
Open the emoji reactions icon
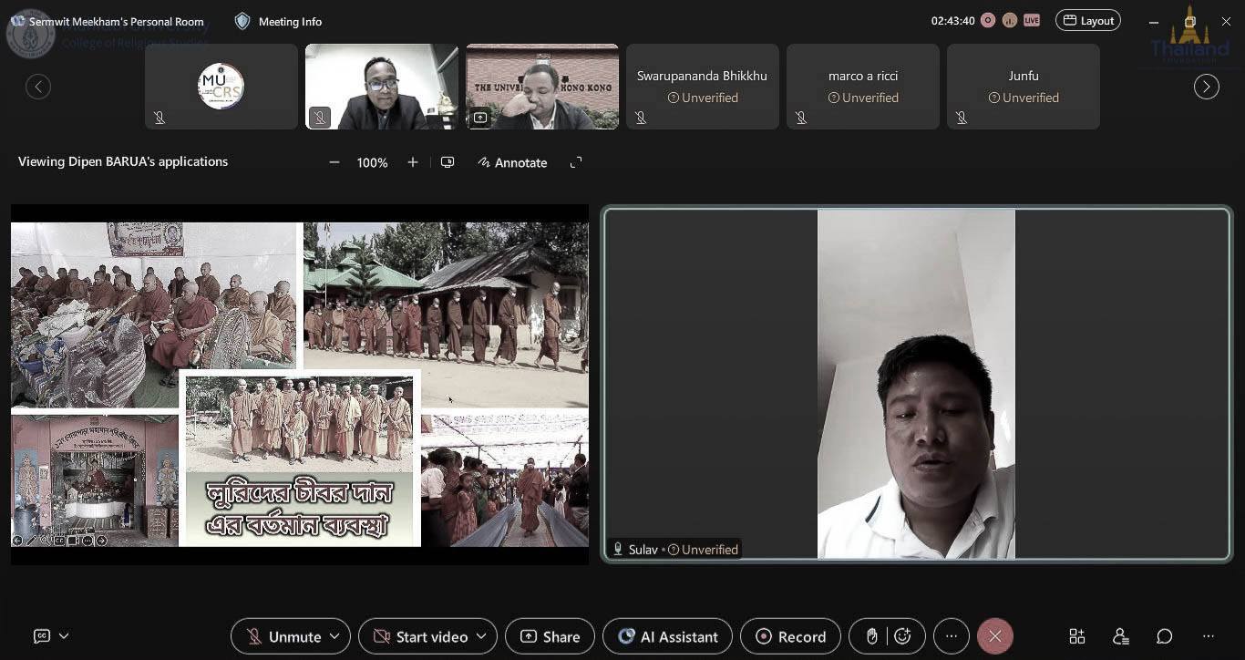902,636
